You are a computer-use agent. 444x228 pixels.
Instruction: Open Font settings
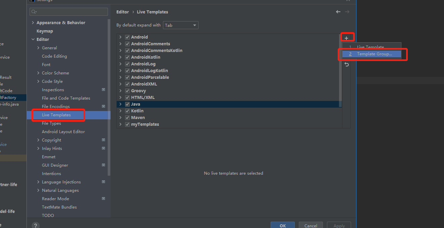click(x=46, y=64)
